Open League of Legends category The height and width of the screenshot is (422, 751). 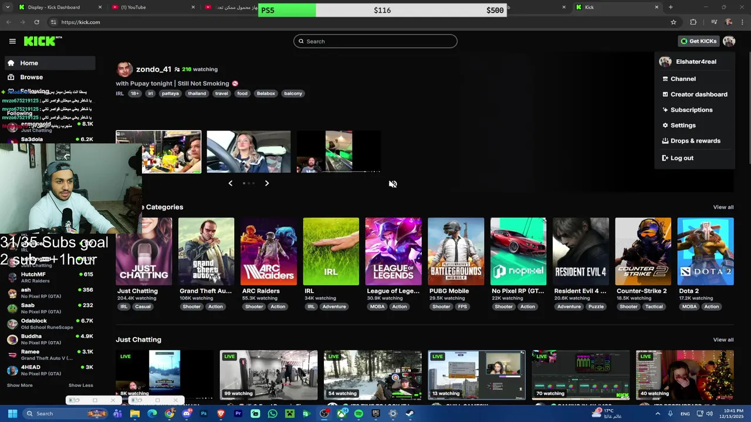point(393,251)
